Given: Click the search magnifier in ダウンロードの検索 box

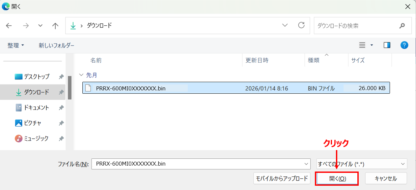Looking at the screenshot, I should [402, 25].
